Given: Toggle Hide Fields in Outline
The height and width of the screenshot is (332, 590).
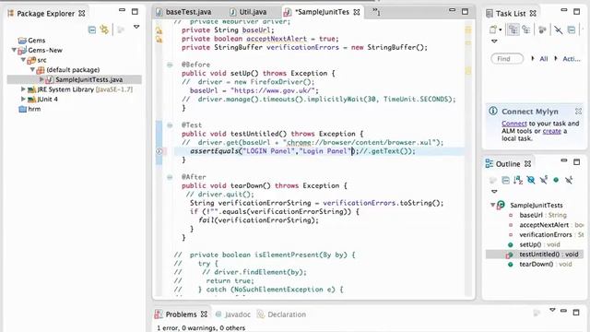Looking at the screenshot, I should coord(531,181).
